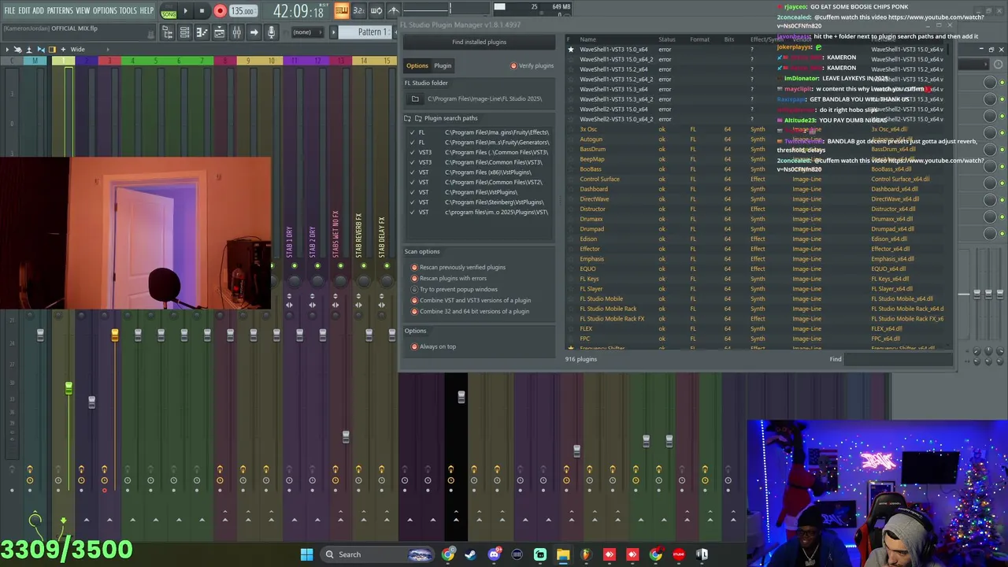
Task: Open the mixer options arrow menu
Action: pyautogui.click(x=7, y=50)
